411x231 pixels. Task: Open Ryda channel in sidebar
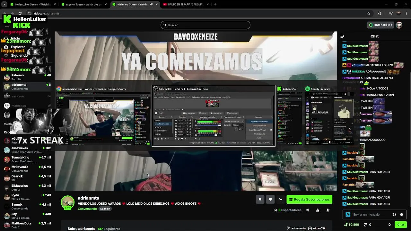point(27,197)
